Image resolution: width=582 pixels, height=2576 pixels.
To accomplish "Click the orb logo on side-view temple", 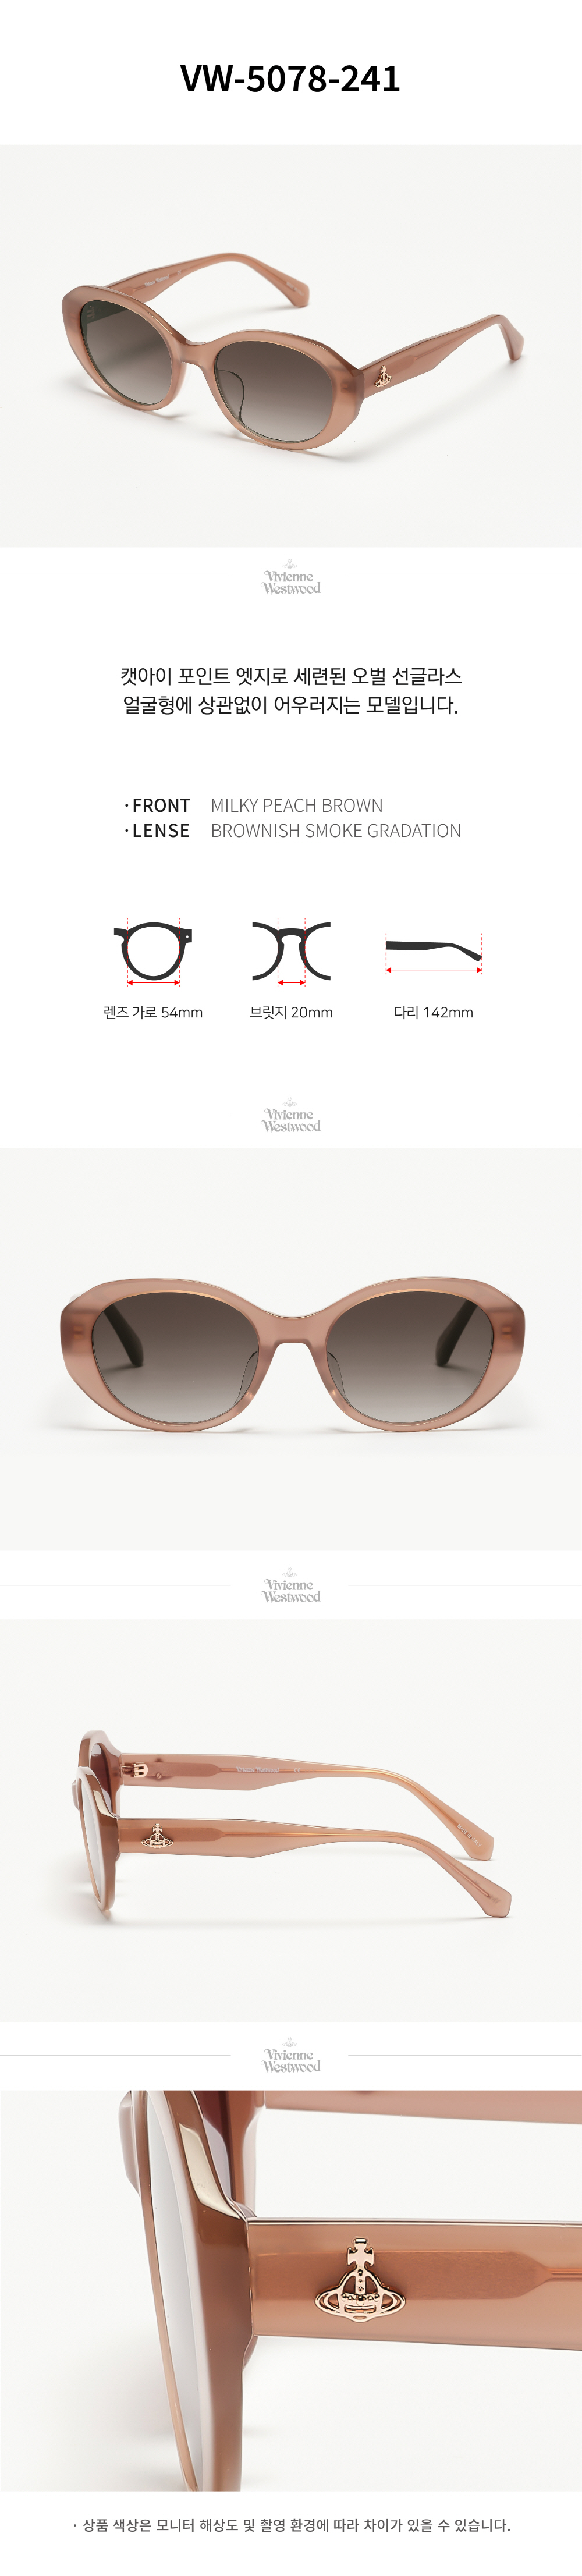I will (157, 1835).
